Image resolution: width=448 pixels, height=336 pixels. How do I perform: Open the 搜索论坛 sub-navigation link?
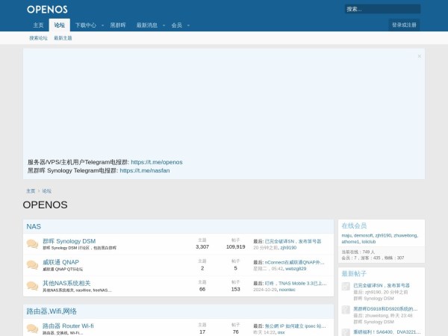(38, 38)
